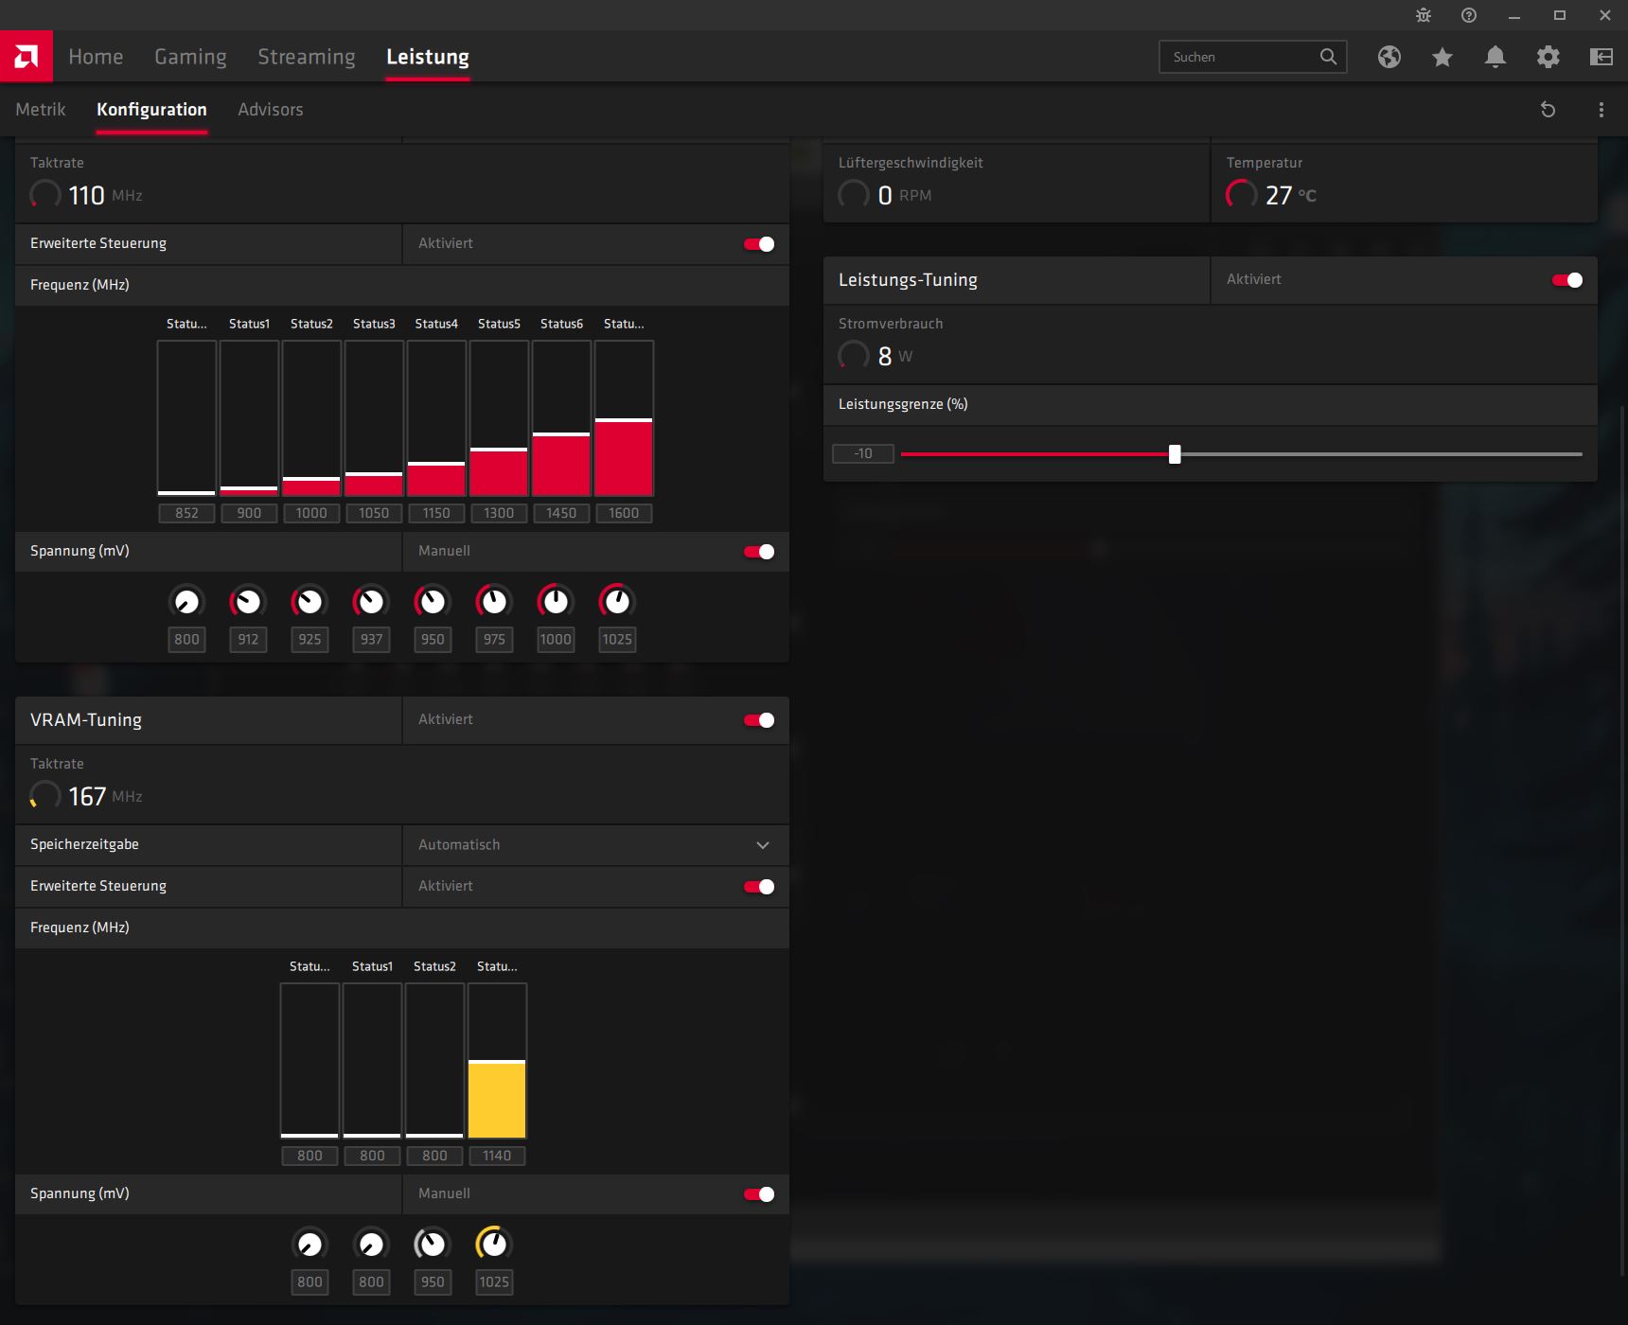Open the bug report tool icon
Screen dimensions: 1628x1325
(1424, 15)
